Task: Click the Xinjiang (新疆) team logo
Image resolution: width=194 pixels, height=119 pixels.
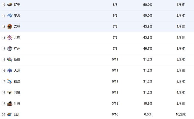Action: (10, 60)
